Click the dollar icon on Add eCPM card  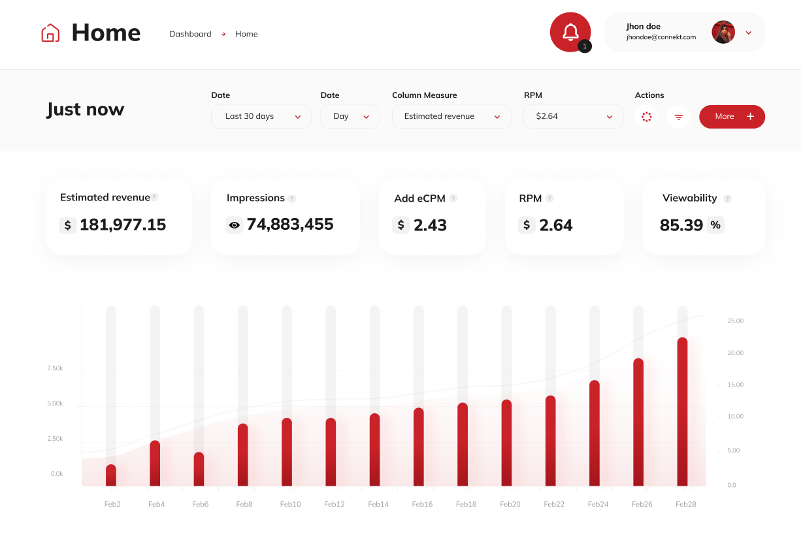tap(401, 225)
